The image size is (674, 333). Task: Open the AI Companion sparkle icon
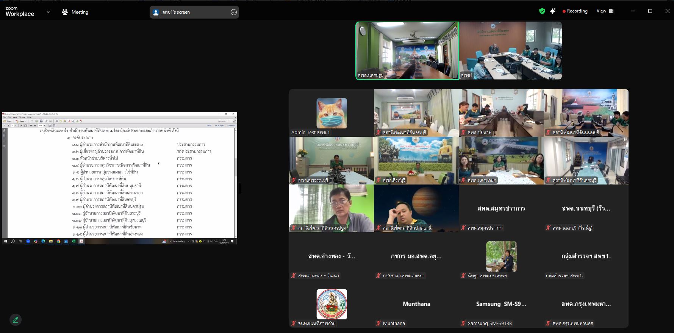pyautogui.click(x=553, y=11)
